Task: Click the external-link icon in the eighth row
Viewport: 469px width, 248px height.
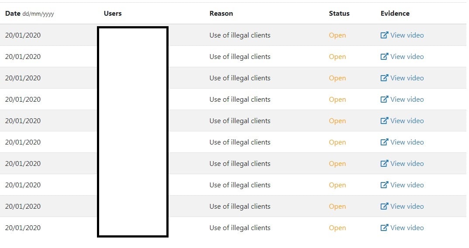Action: pyautogui.click(x=384, y=185)
